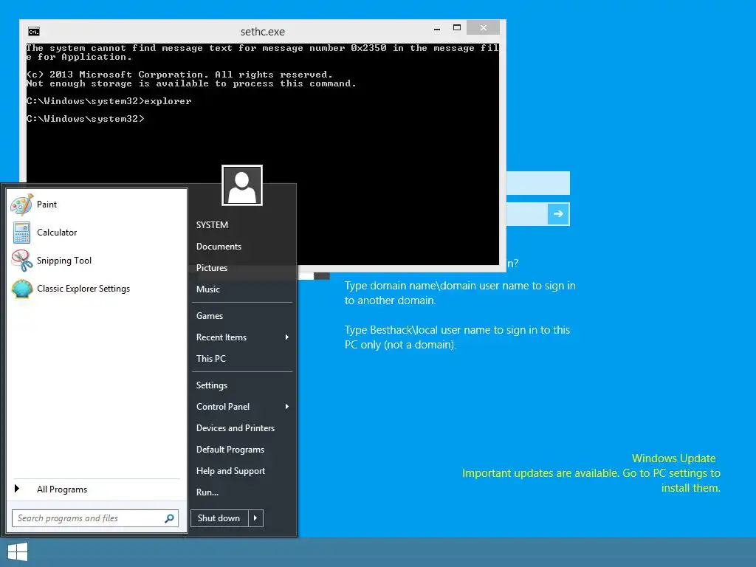This screenshot has width=756, height=567.
Task: Click 'Type domain name\domain user name' hint
Action: [460, 292]
